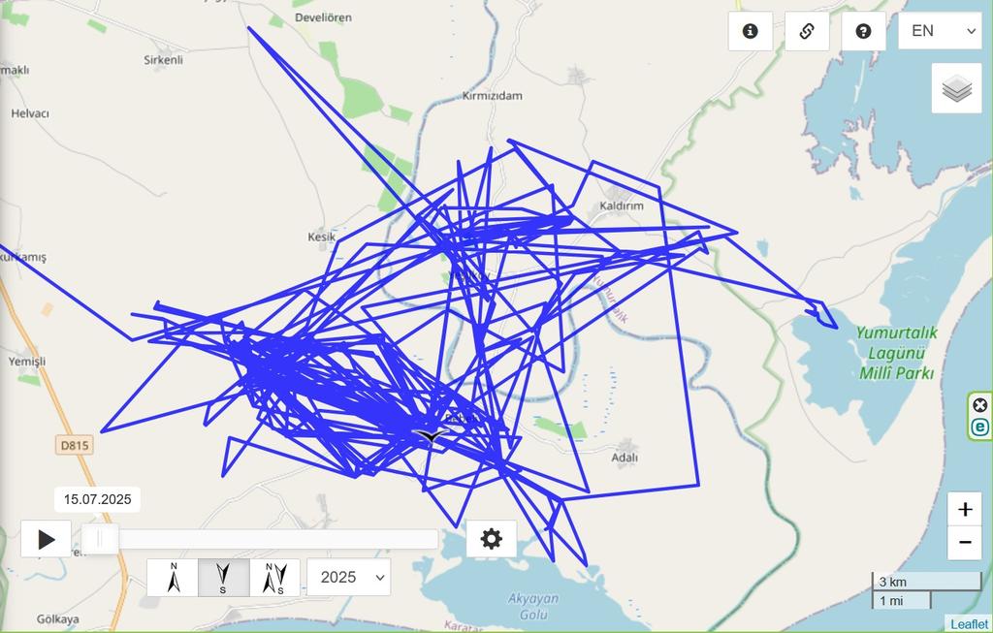Screen dimensions: 993x633
Task: Open the info button
Action: point(750,31)
